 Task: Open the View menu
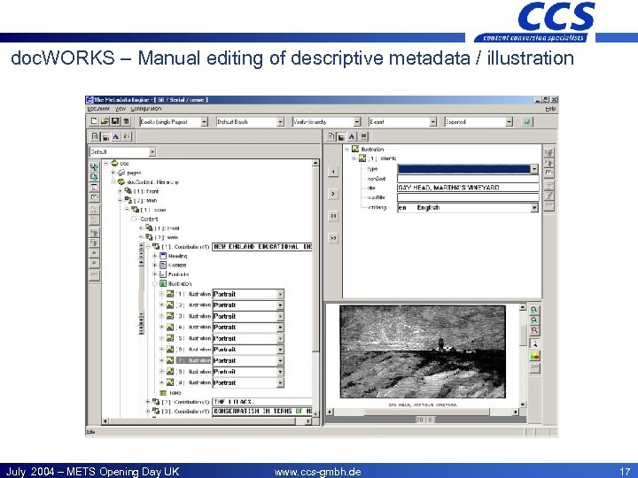coord(121,109)
